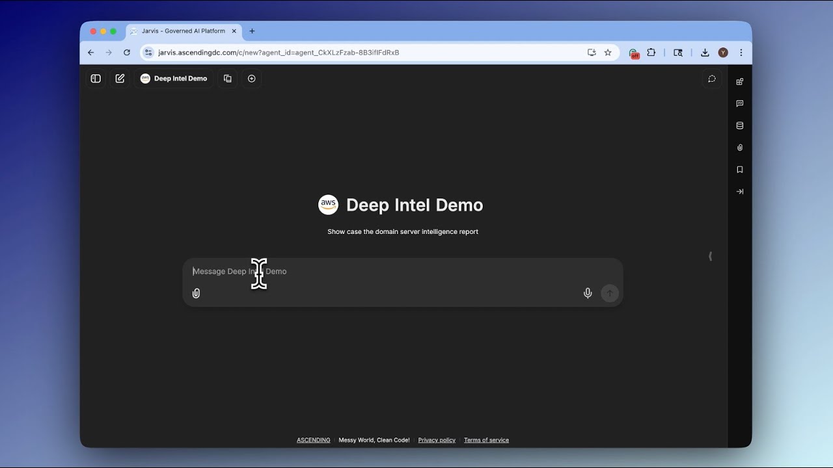
Task: Click the install app icon in address bar
Action: [x=592, y=53]
